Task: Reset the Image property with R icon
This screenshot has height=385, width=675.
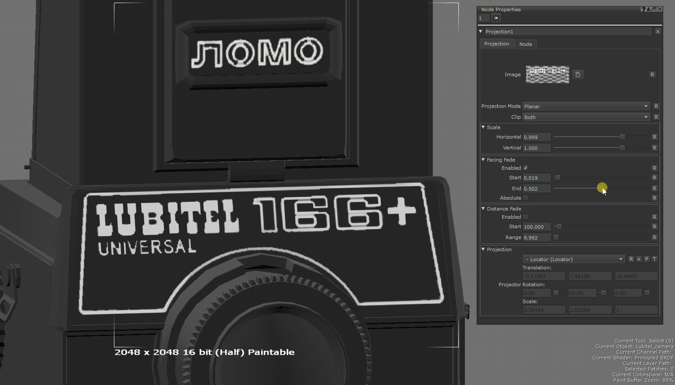Action: tap(652, 74)
